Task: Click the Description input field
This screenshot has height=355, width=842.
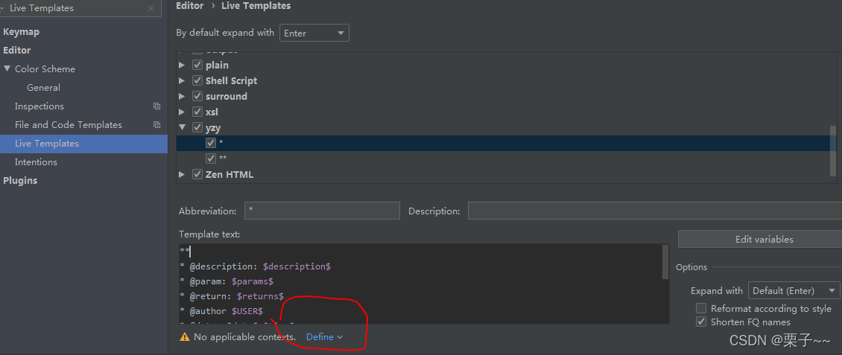Action: click(654, 211)
